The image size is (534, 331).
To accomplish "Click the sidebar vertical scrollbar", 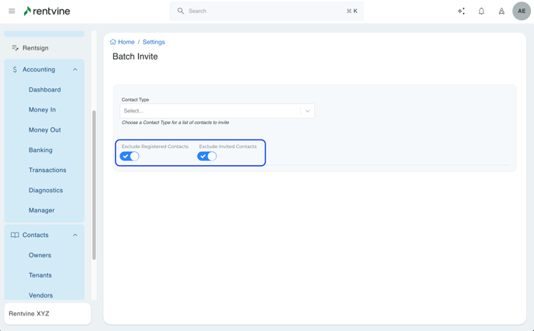I will pyautogui.click(x=94, y=186).
